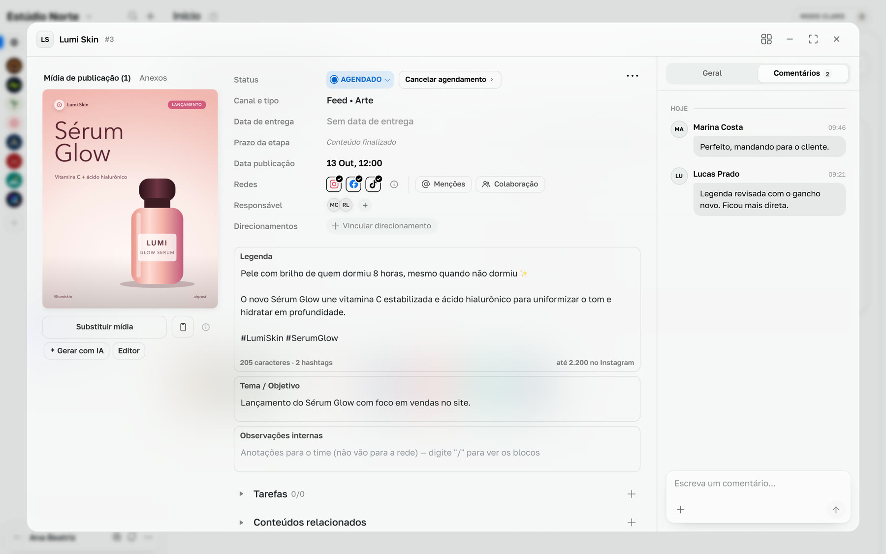886x554 pixels.
Task: Add related content with plus icon
Action: tap(632, 523)
